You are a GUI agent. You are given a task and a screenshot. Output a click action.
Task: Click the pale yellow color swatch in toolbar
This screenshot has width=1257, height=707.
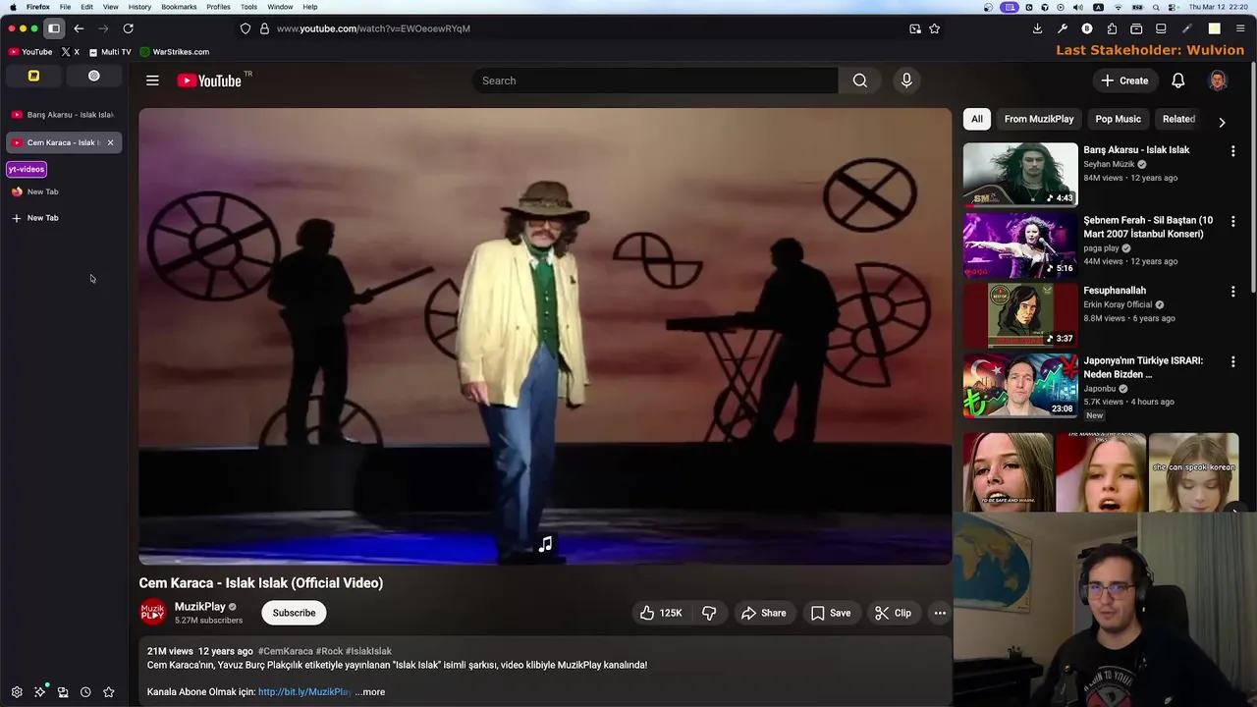pos(1214,28)
